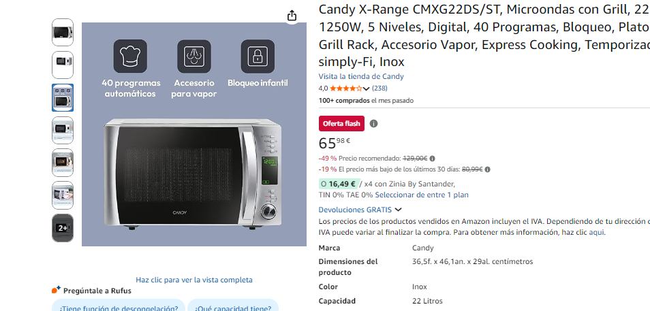Viewport: 650px width, 311px height.
Task: Click Haz clic para ver la vista completa
Action: [194, 280]
